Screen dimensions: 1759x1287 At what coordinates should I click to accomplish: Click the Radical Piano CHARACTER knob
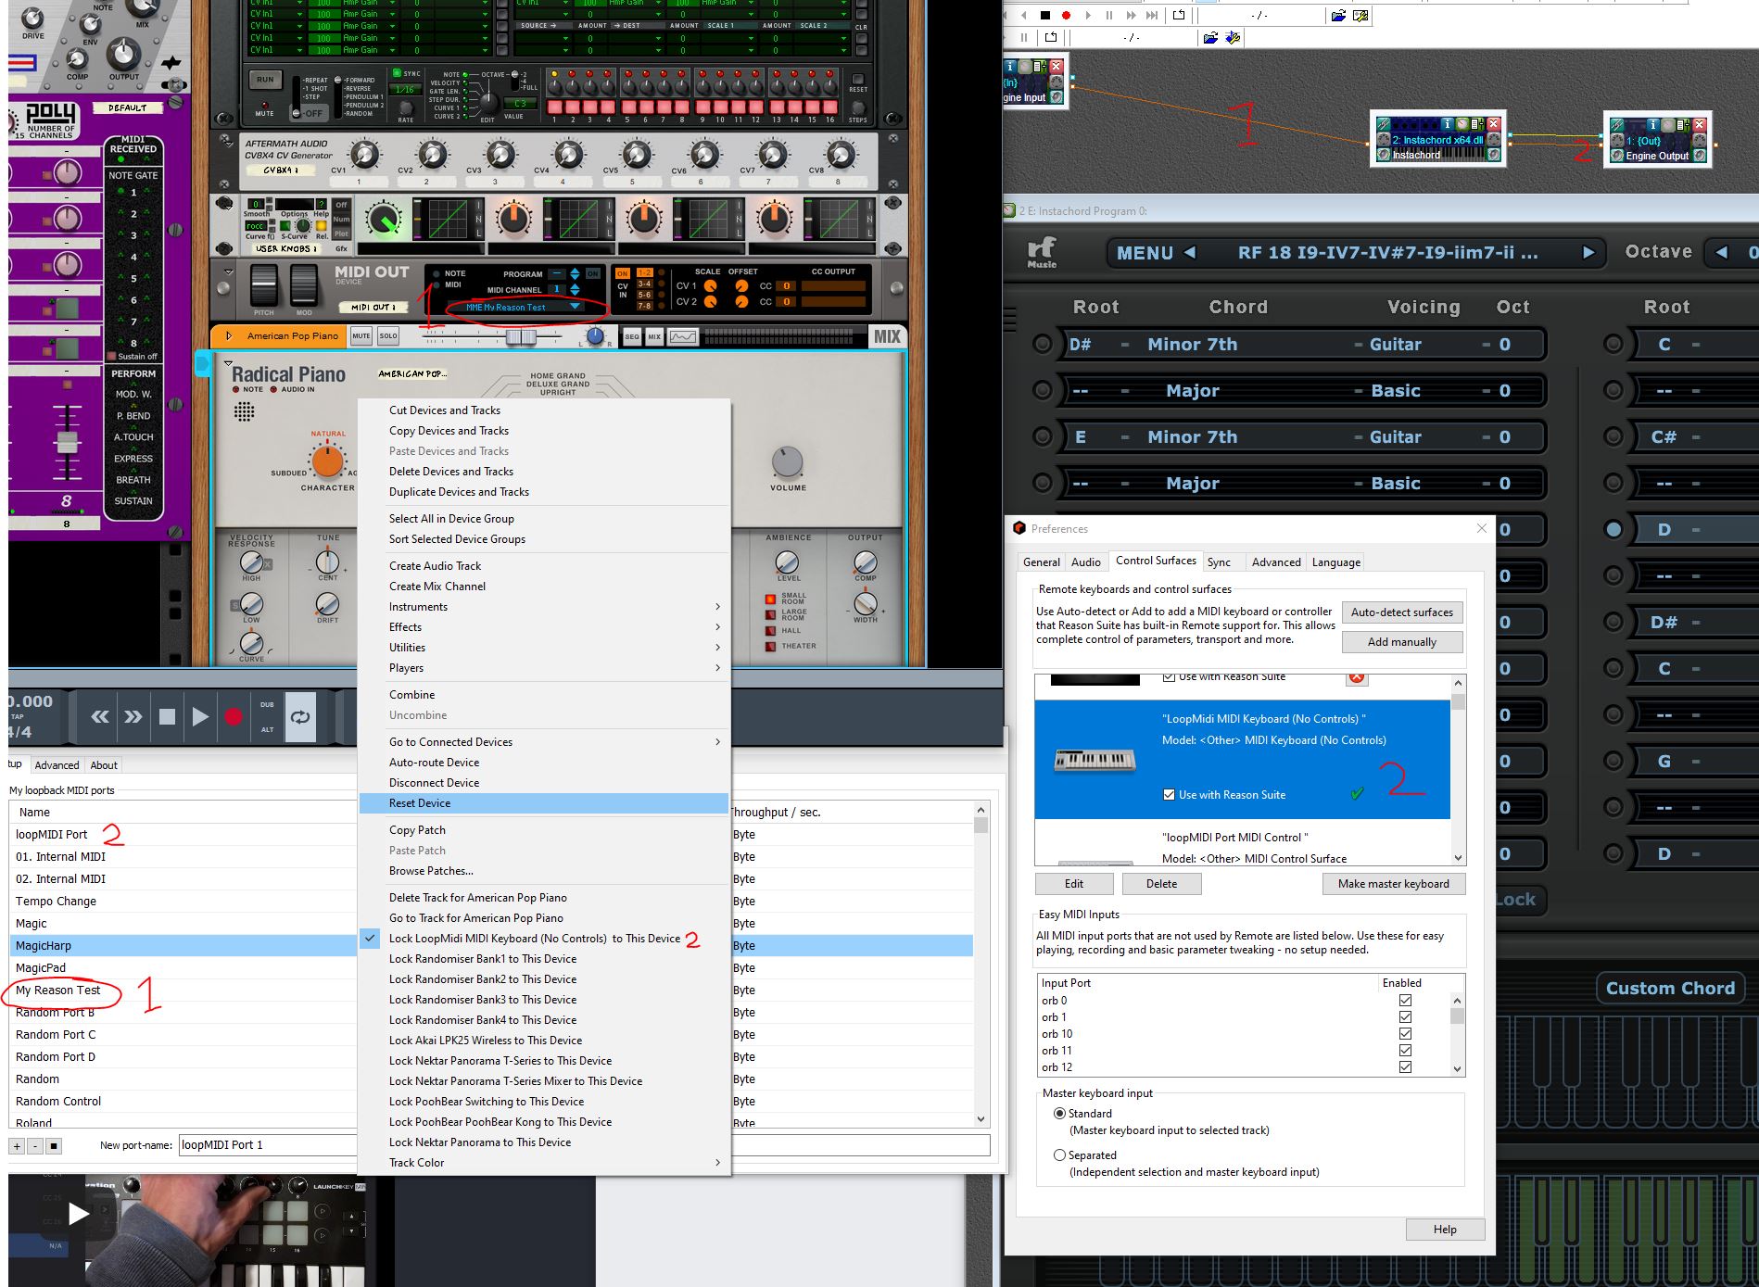327,461
